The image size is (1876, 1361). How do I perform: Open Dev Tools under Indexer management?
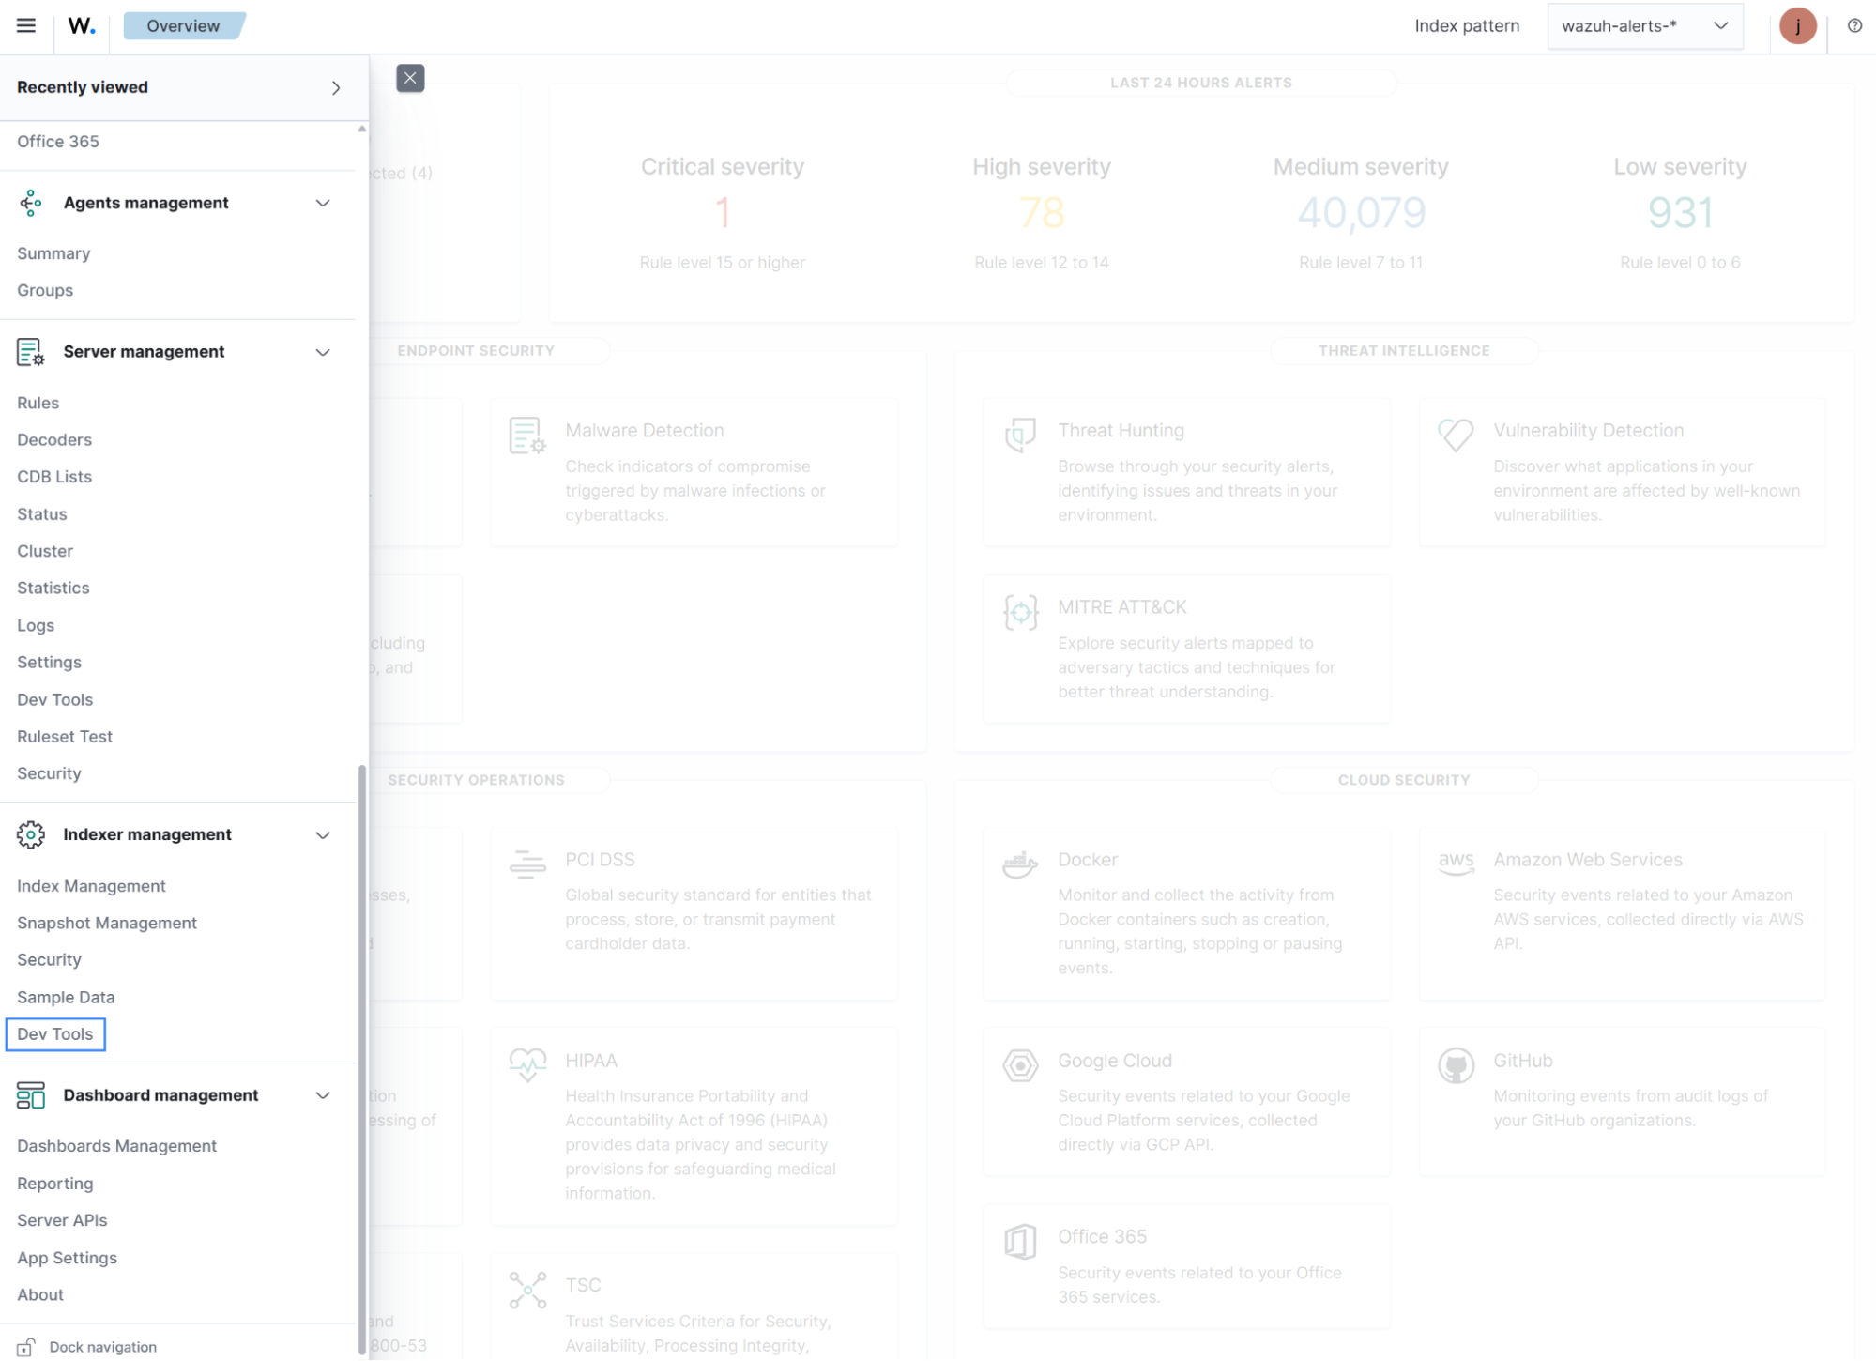click(54, 1033)
